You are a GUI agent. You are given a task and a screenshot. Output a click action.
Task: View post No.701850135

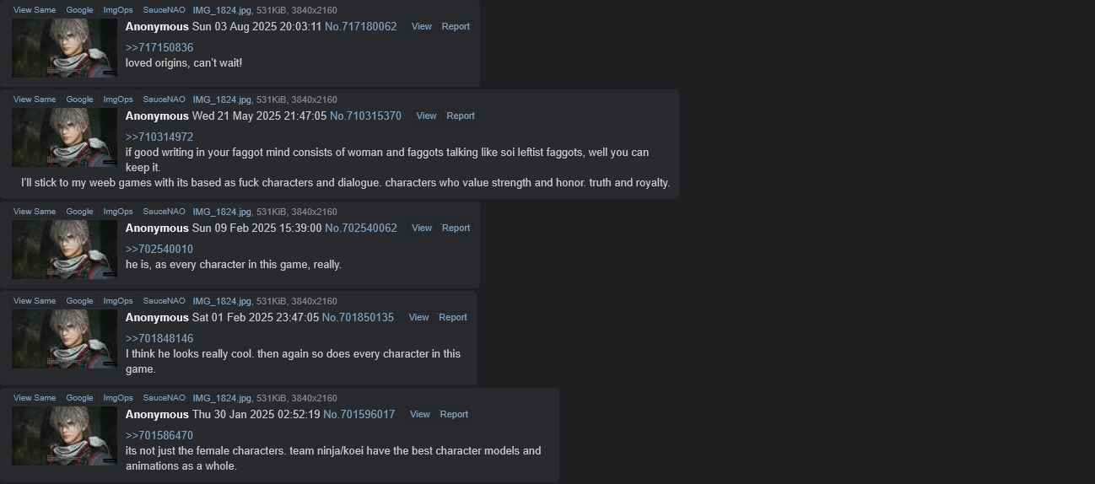tap(418, 318)
